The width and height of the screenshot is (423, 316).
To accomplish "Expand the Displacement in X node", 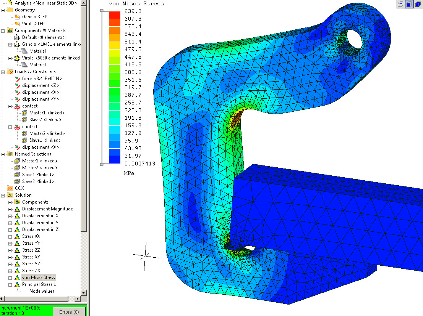I will click(10, 216).
